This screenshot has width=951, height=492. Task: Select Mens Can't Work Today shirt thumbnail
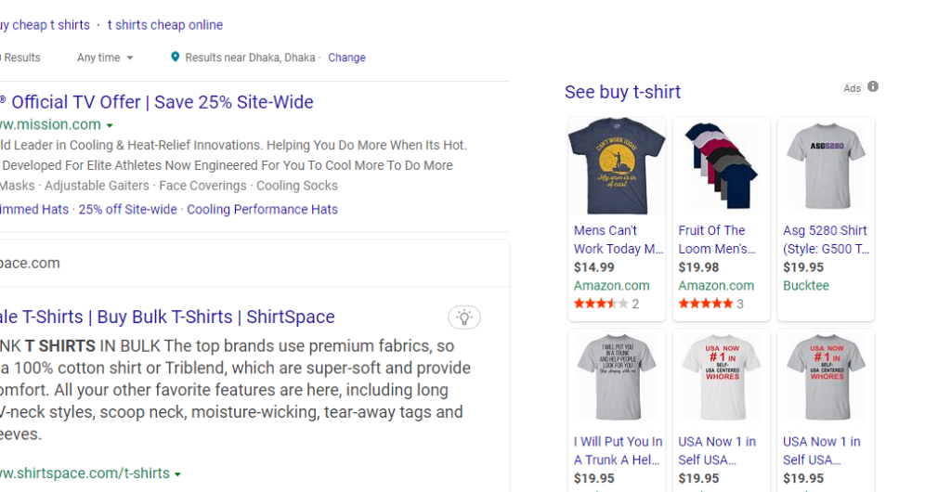pos(617,166)
